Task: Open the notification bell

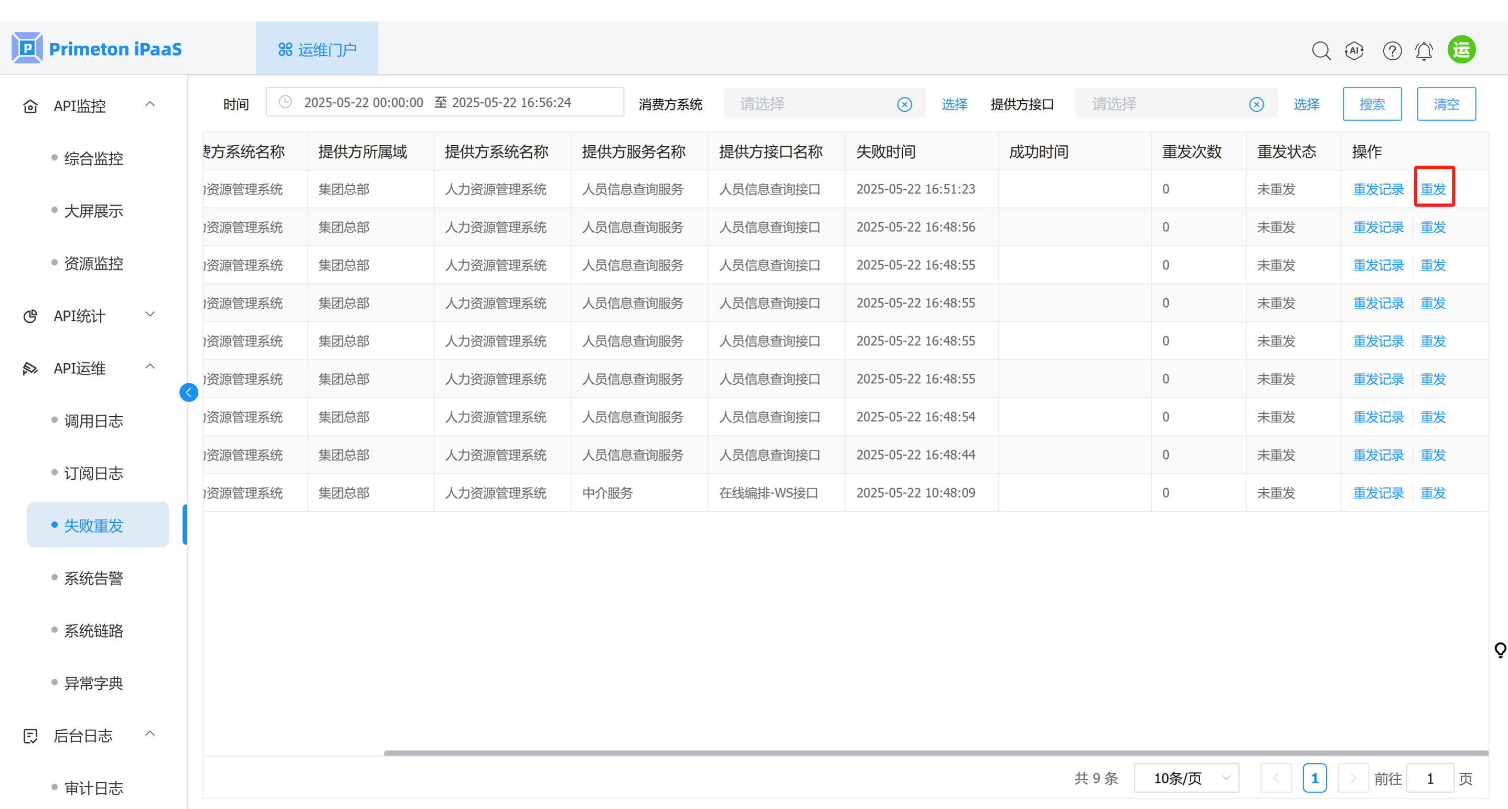Action: coord(1424,51)
